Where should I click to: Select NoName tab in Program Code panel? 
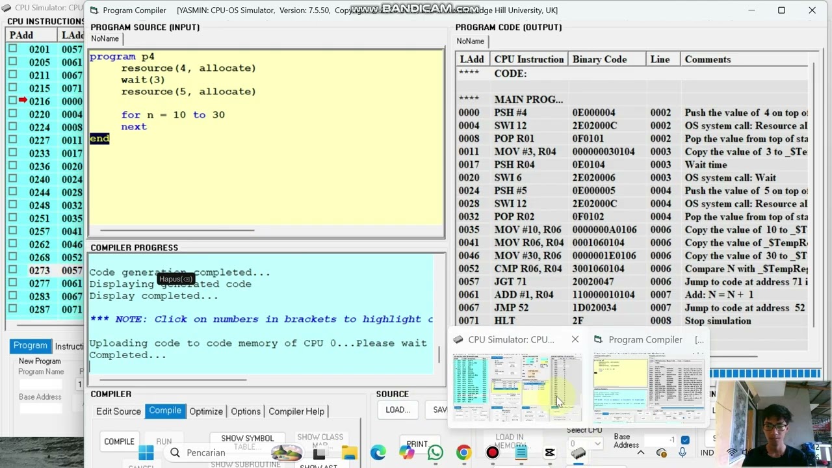[470, 41]
